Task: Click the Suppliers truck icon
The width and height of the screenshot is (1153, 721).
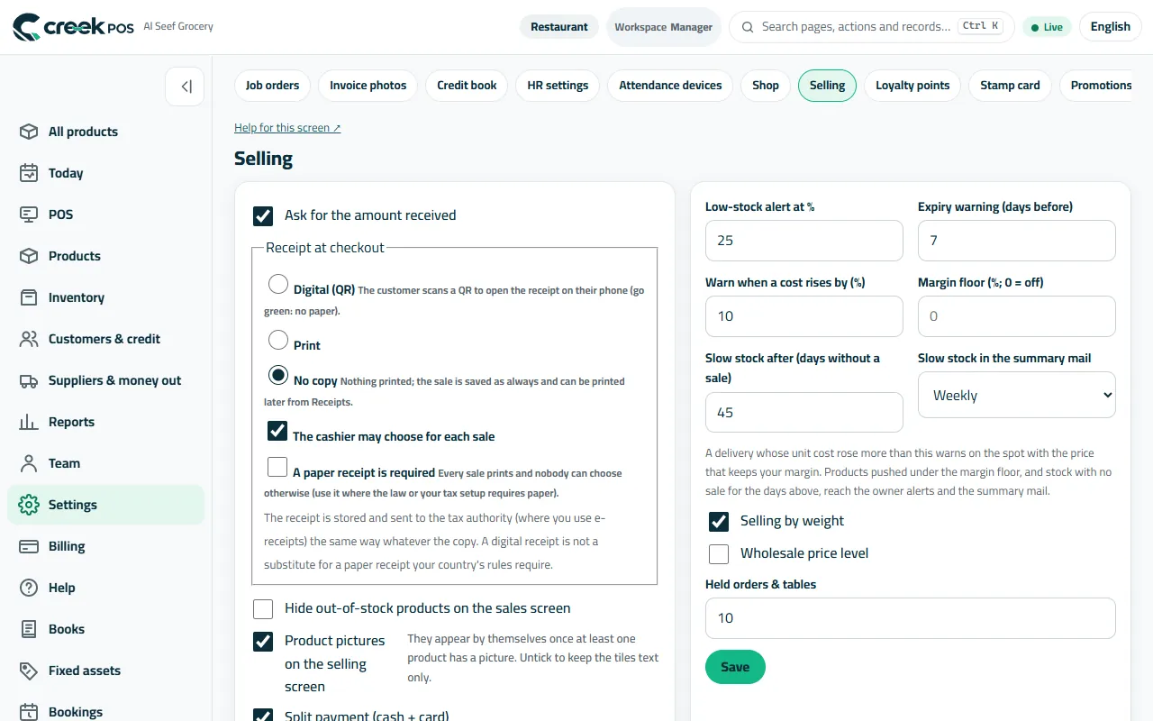Action: click(x=29, y=380)
